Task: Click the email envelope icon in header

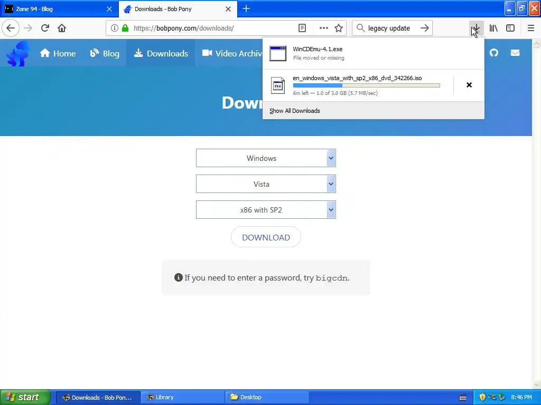Action: click(515, 53)
